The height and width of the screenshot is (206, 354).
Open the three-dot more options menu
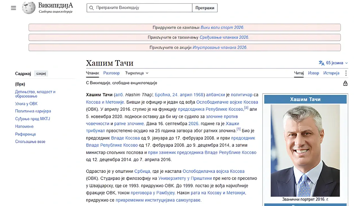pyautogui.click(x=346, y=73)
